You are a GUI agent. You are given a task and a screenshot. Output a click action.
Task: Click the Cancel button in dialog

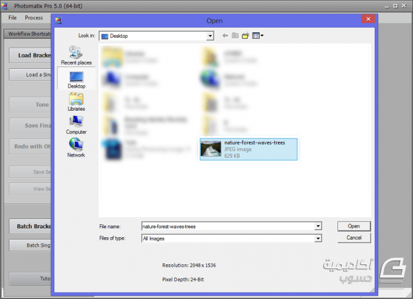[x=354, y=238]
